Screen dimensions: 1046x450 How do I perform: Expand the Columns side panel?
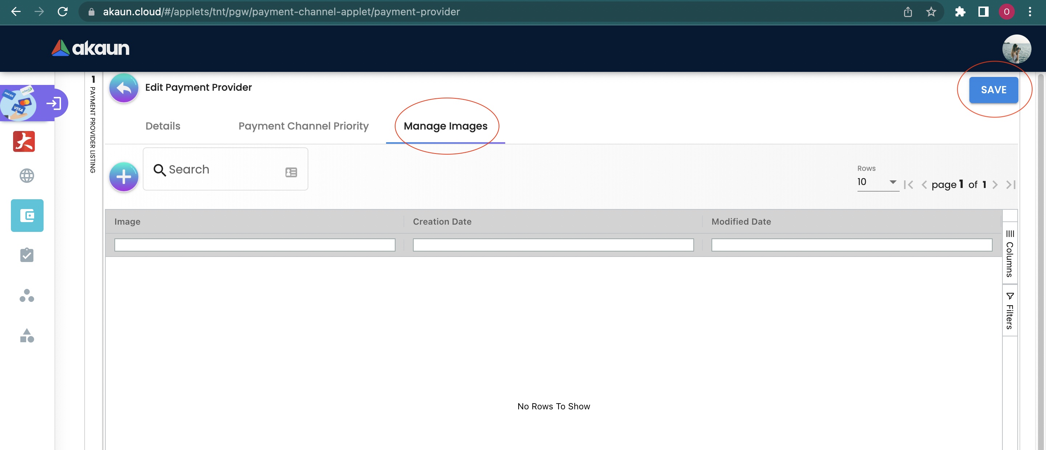[x=1009, y=254]
